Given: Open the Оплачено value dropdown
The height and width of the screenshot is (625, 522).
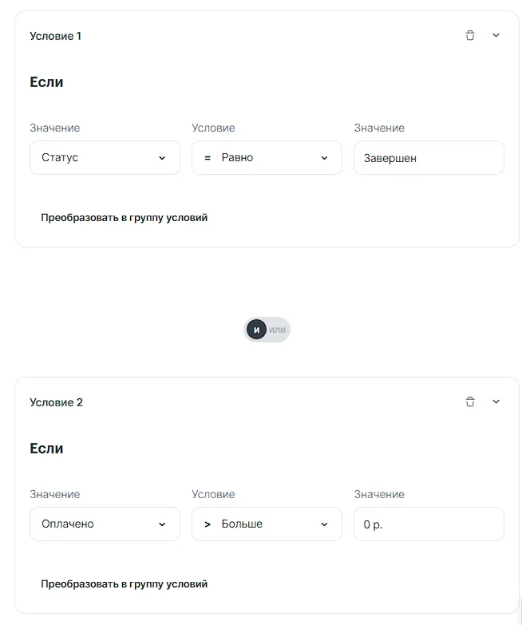Looking at the screenshot, I should tap(105, 524).
